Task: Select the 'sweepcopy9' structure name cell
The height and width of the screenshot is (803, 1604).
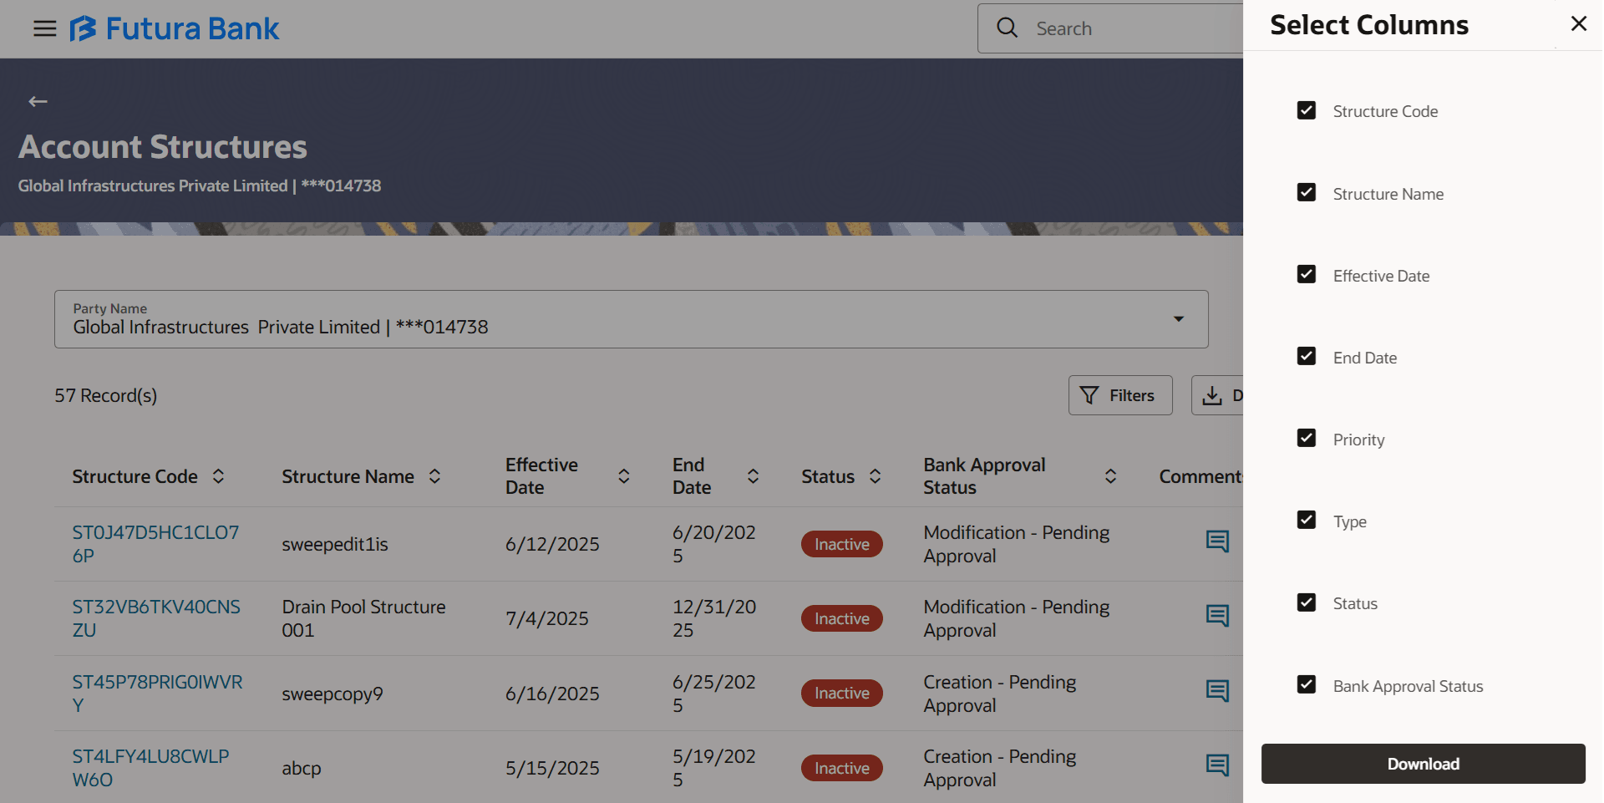Action: (x=332, y=694)
